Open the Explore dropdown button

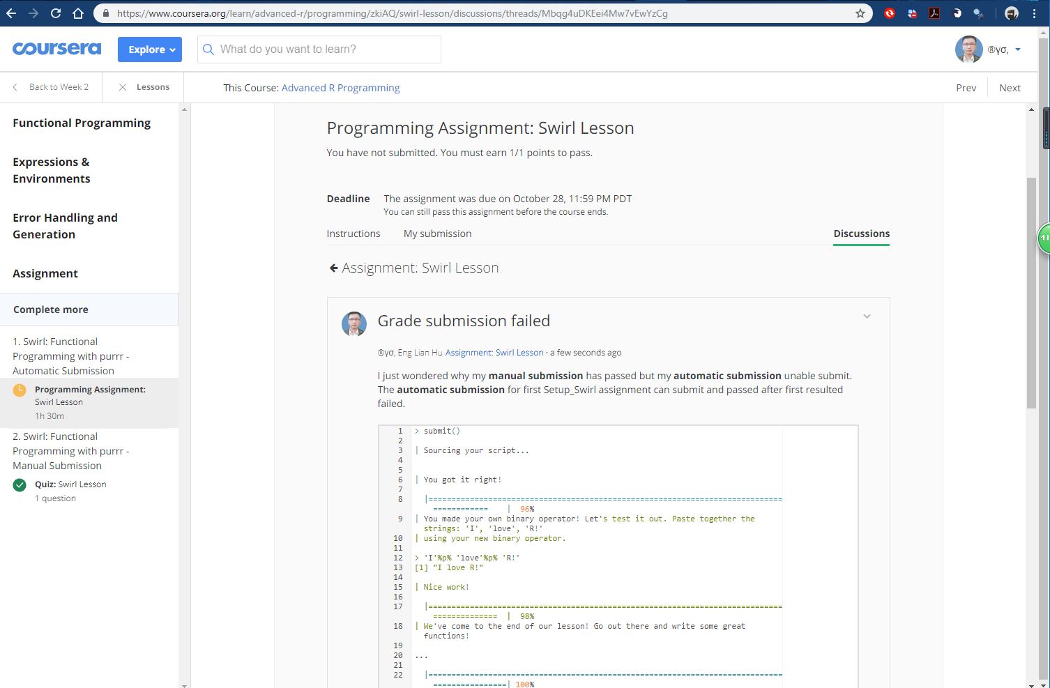(150, 49)
